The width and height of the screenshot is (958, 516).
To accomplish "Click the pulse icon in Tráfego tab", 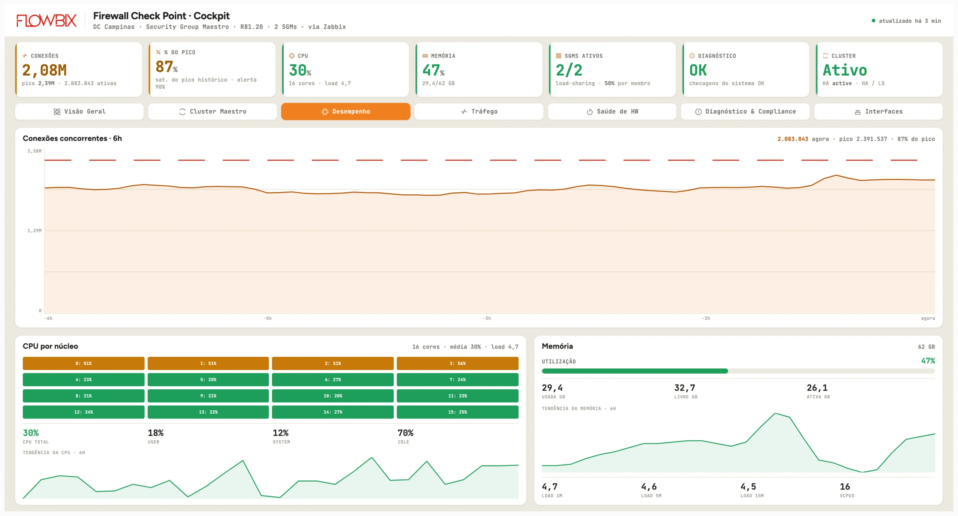I will tap(464, 112).
